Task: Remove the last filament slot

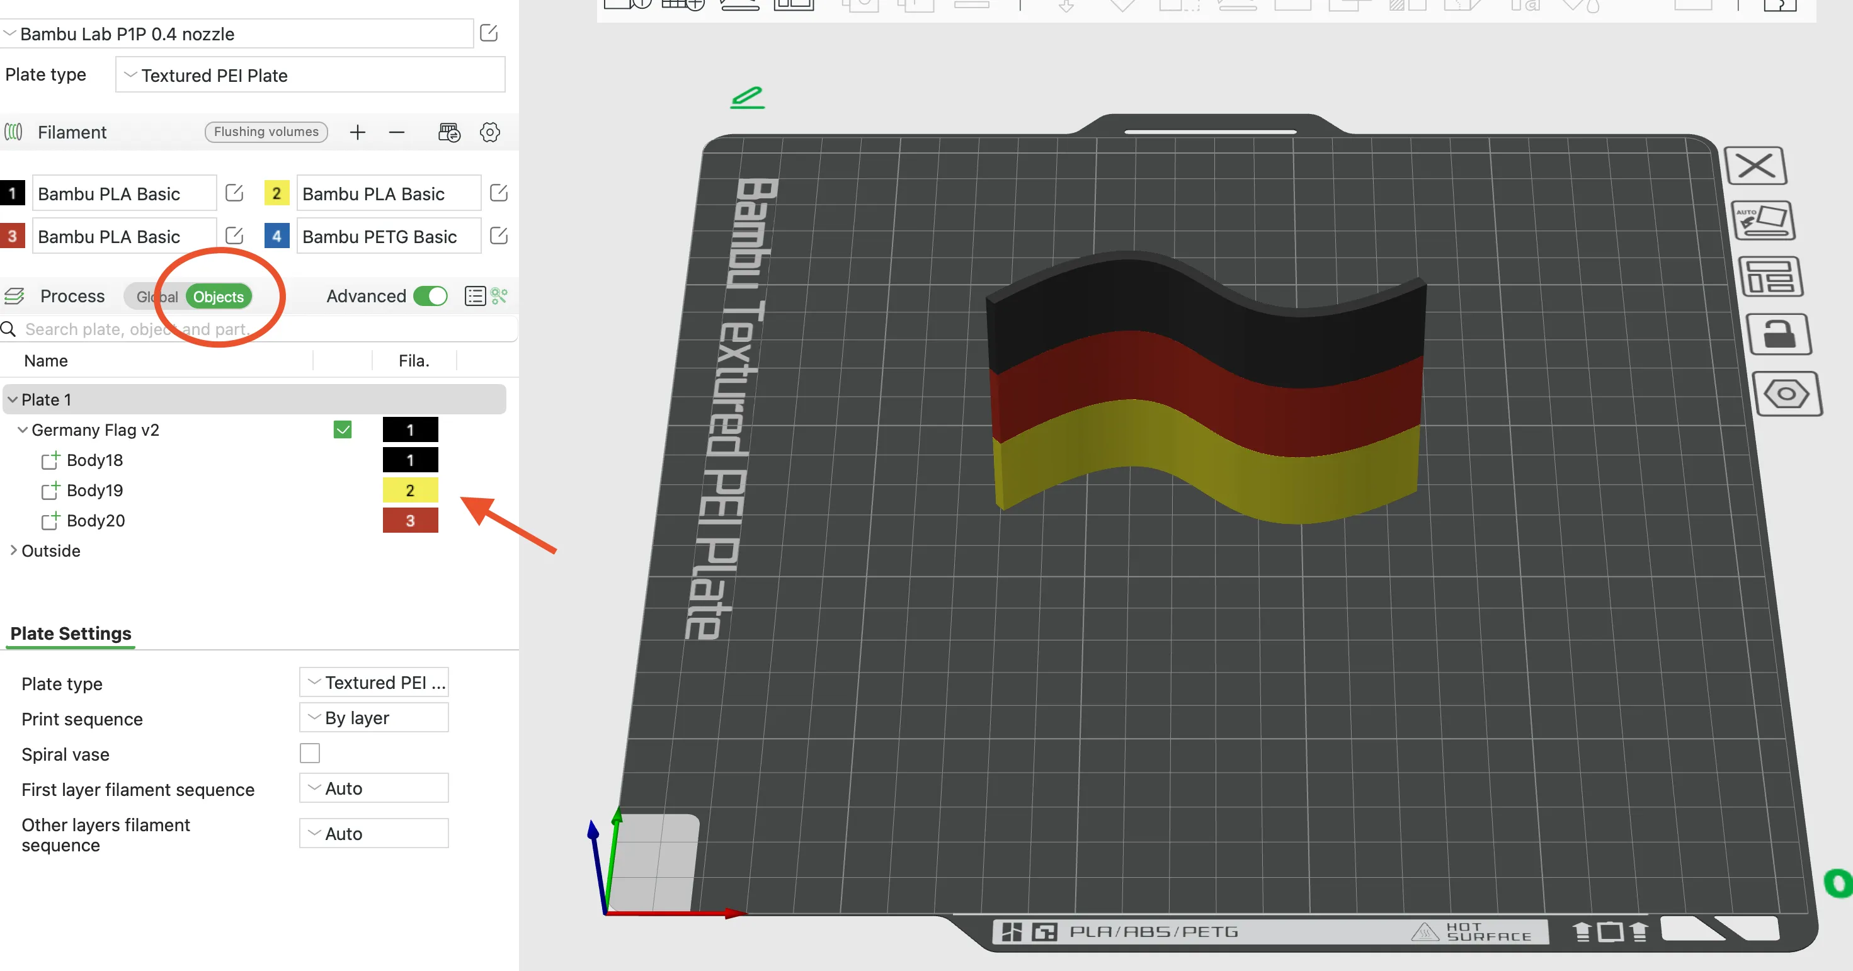Action: [396, 132]
